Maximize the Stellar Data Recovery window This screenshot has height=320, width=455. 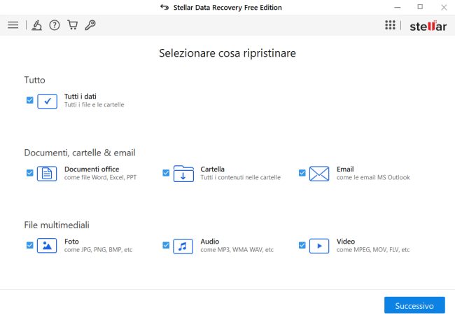[x=420, y=7]
